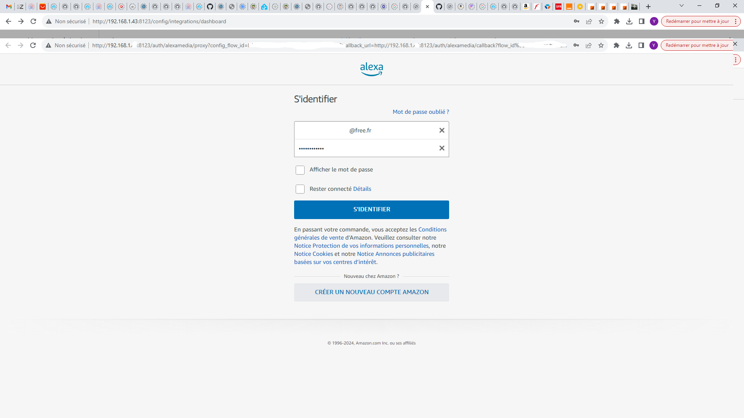Click Redémarrer pour mettre à jour in Alexa popup
Viewport: 744px width, 418px height.
click(697, 45)
